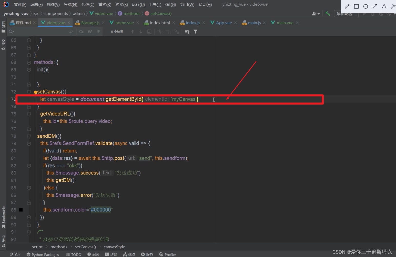Close the index.js tab
Screen dimensions: 396x257
204,23
